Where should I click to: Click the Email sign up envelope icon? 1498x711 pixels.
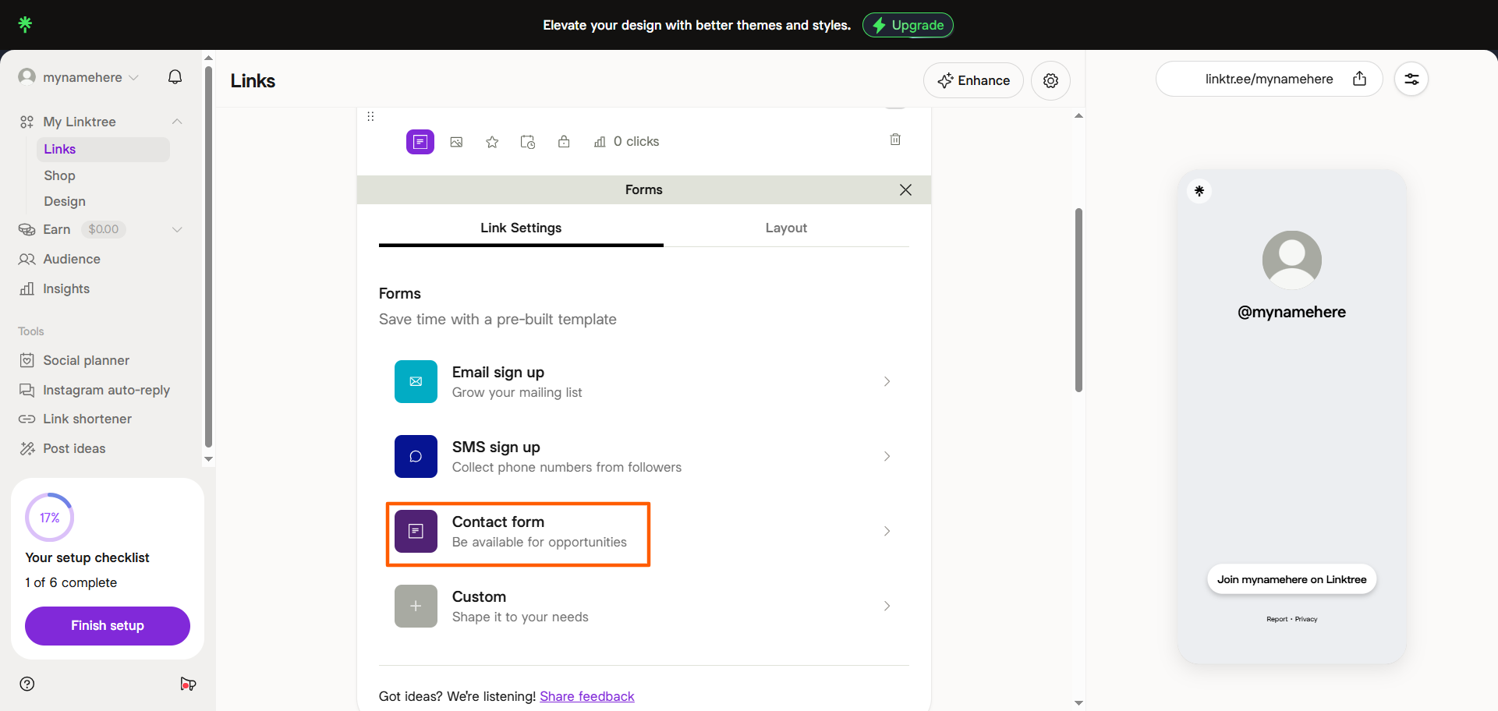(x=416, y=381)
